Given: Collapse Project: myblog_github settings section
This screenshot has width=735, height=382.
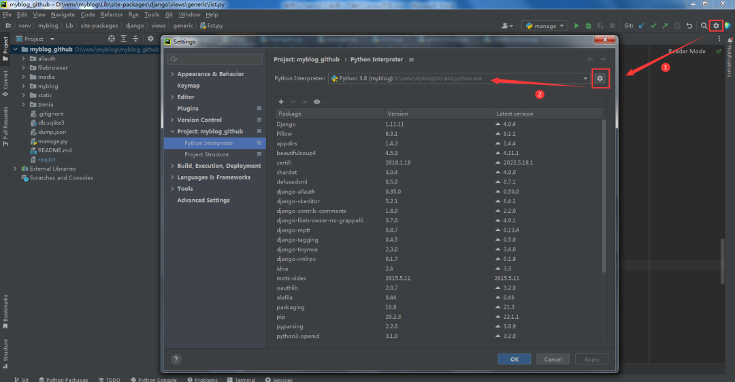Looking at the screenshot, I should (172, 132).
